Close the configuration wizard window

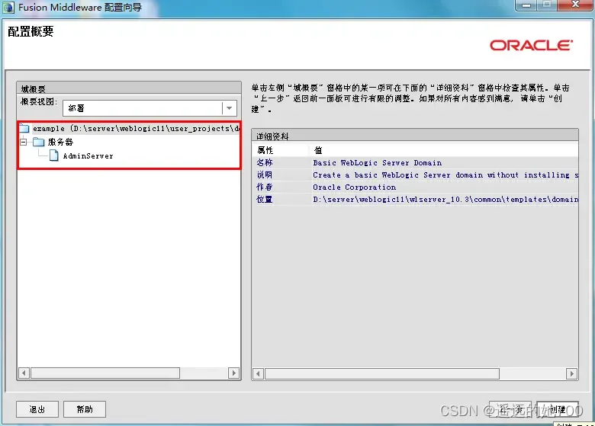[575, 5]
